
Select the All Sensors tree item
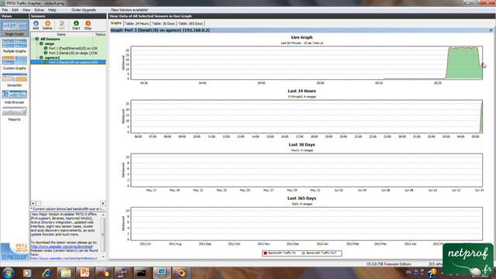(x=50, y=40)
